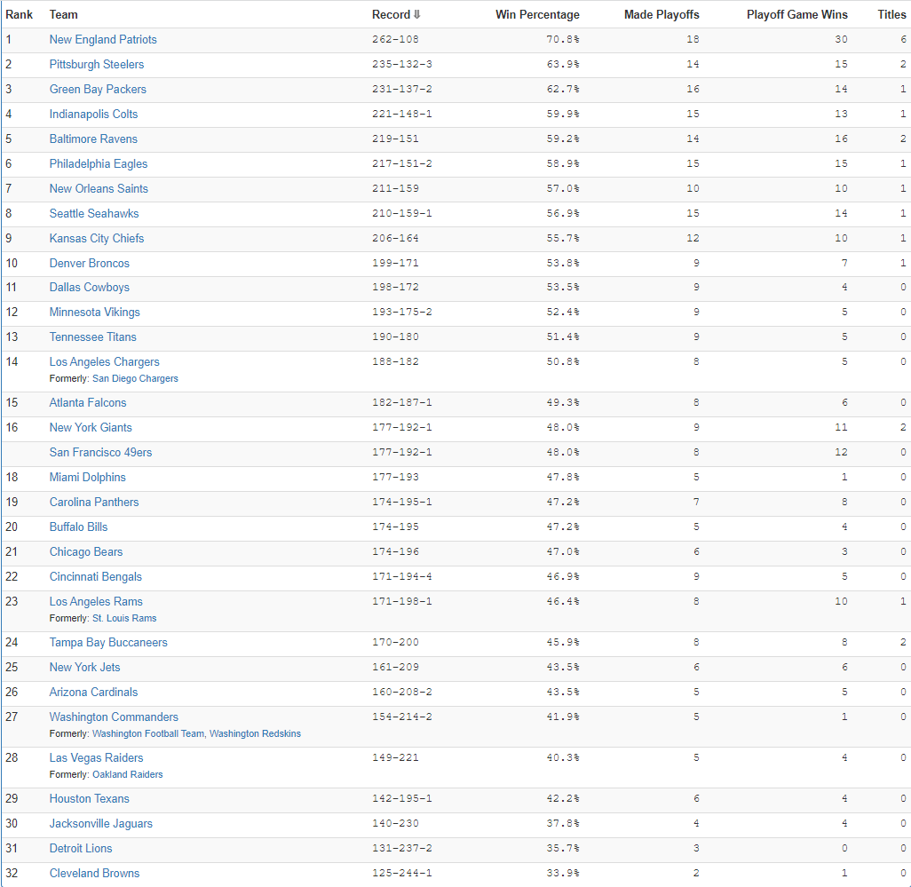Select the Broncos record 199-171
911x887 pixels.
[396, 263]
